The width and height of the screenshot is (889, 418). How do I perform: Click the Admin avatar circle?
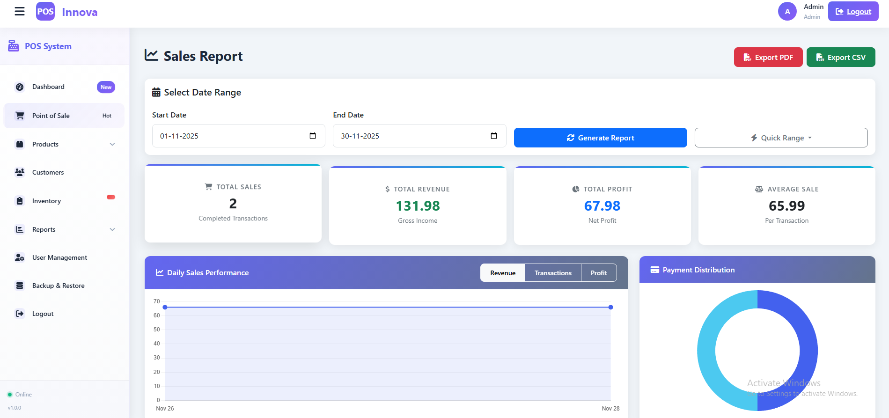787,12
